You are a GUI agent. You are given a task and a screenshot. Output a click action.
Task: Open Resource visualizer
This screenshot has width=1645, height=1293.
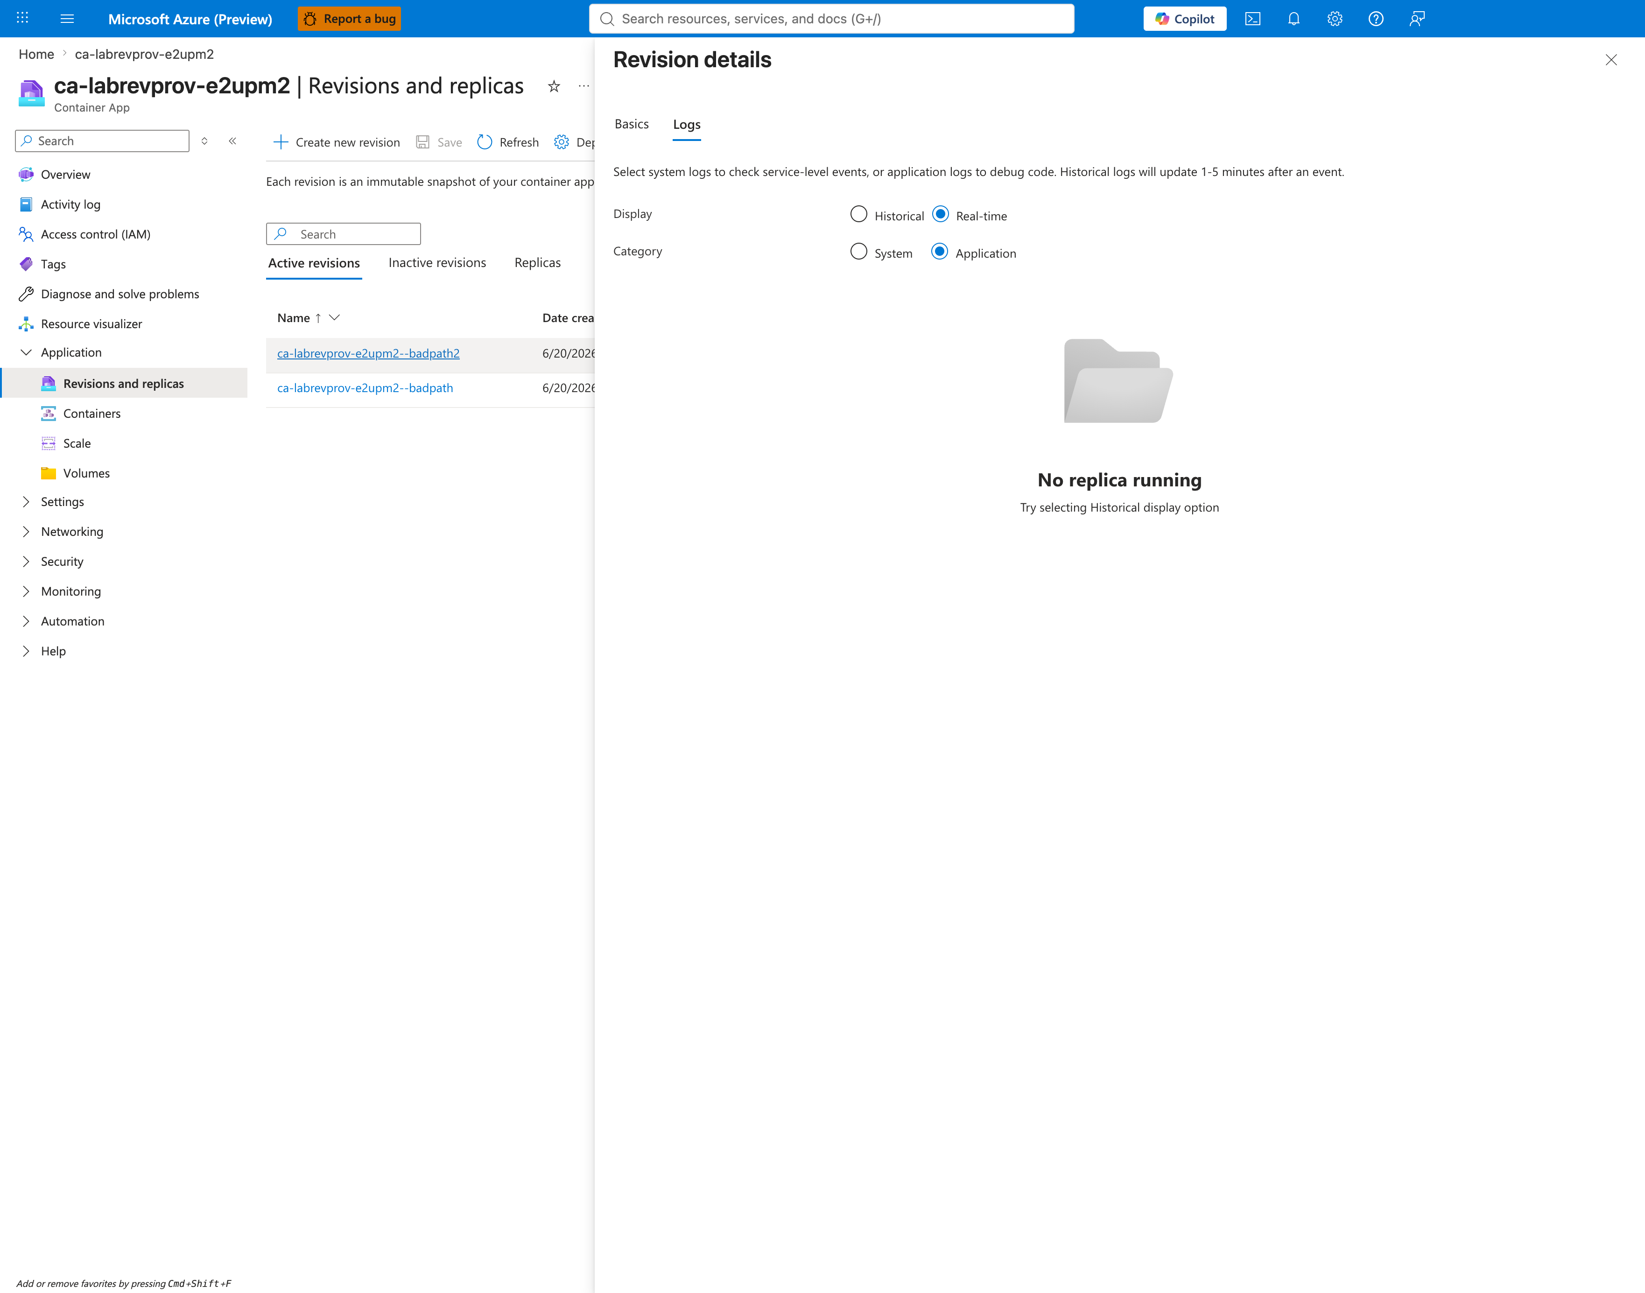(91, 324)
